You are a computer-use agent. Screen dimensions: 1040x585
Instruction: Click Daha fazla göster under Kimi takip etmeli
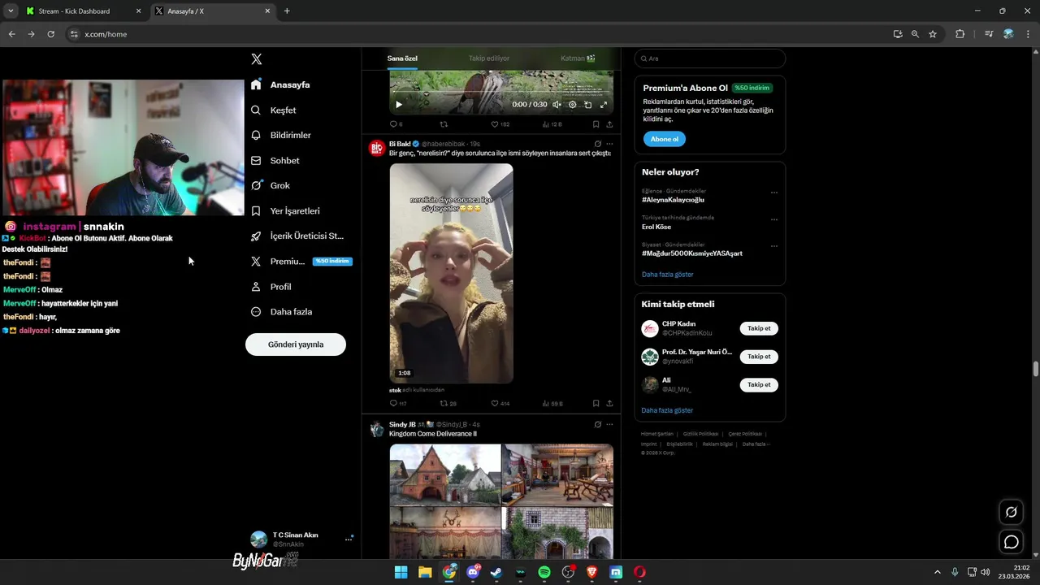(667, 410)
